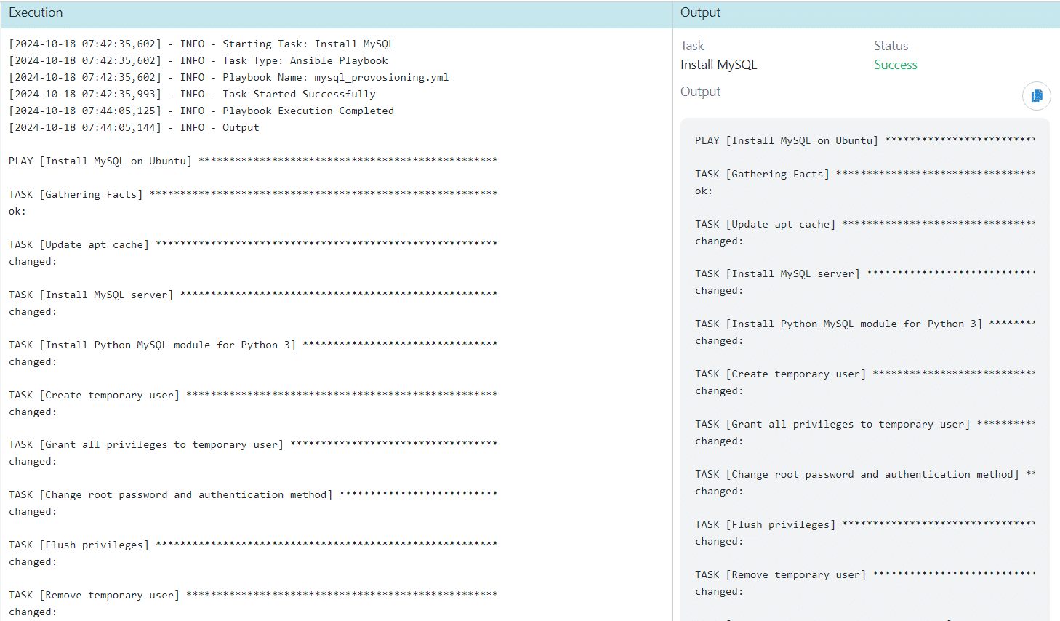
Task: Select 'Change root password' task in Execution log
Action: (253, 495)
